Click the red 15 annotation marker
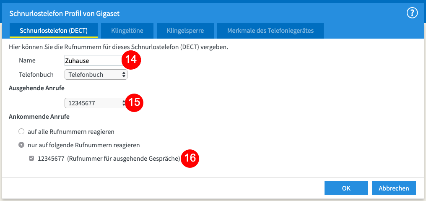The height and width of the screenshot is (201, 426). pos(133,103)
